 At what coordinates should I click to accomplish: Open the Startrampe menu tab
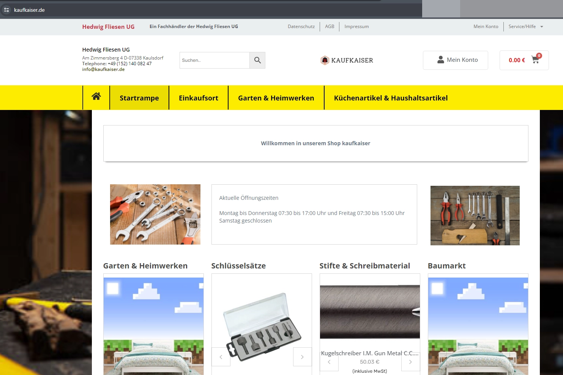(139, 98)
